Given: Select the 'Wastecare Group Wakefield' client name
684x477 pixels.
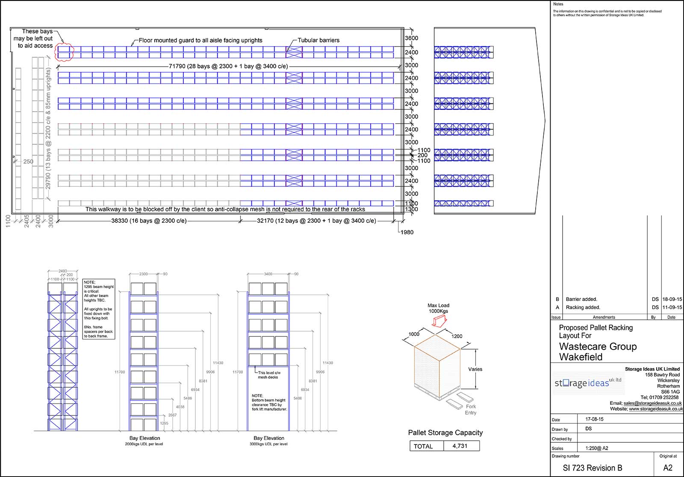Looking at the screenshot, I should pyautogui.click(x=598, y=352).
